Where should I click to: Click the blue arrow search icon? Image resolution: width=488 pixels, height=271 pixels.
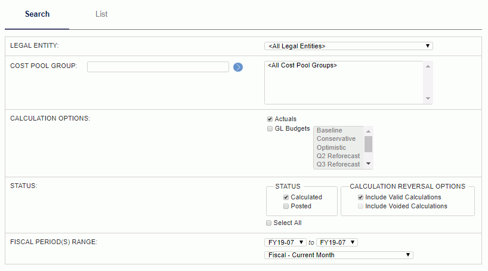[238, 67]
